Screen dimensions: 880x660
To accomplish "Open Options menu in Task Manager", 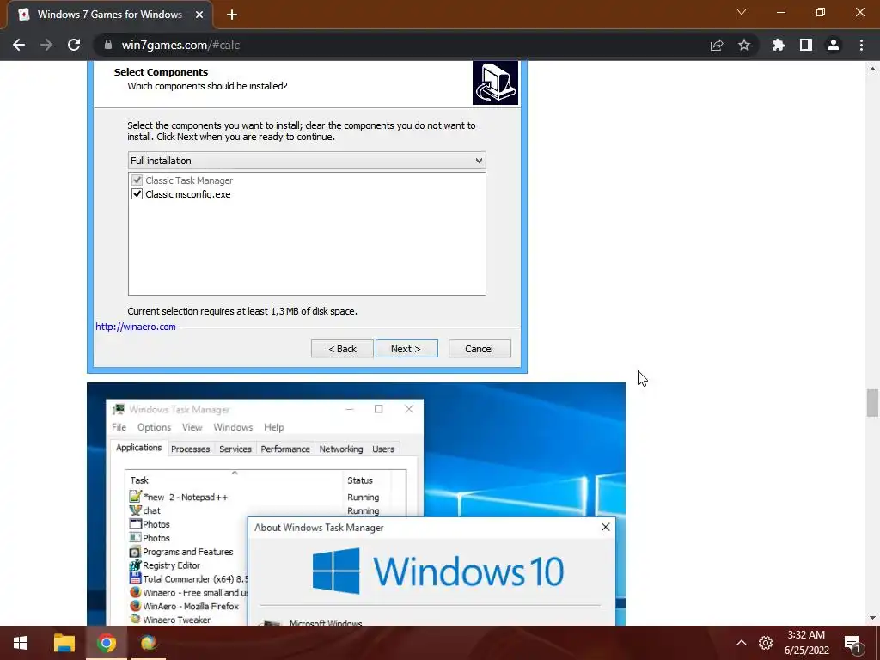I will pos(154,427).
